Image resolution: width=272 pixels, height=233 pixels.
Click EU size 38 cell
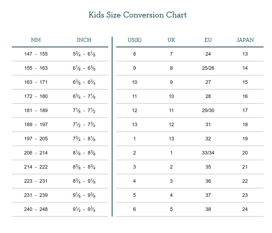[x=208, y=209]
